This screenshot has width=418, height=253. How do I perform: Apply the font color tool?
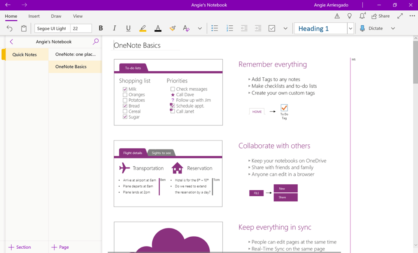click(x=158, y=28)
